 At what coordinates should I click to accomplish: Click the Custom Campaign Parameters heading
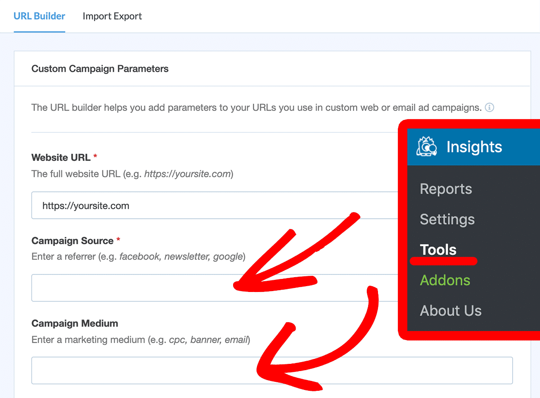coord(99,69)
